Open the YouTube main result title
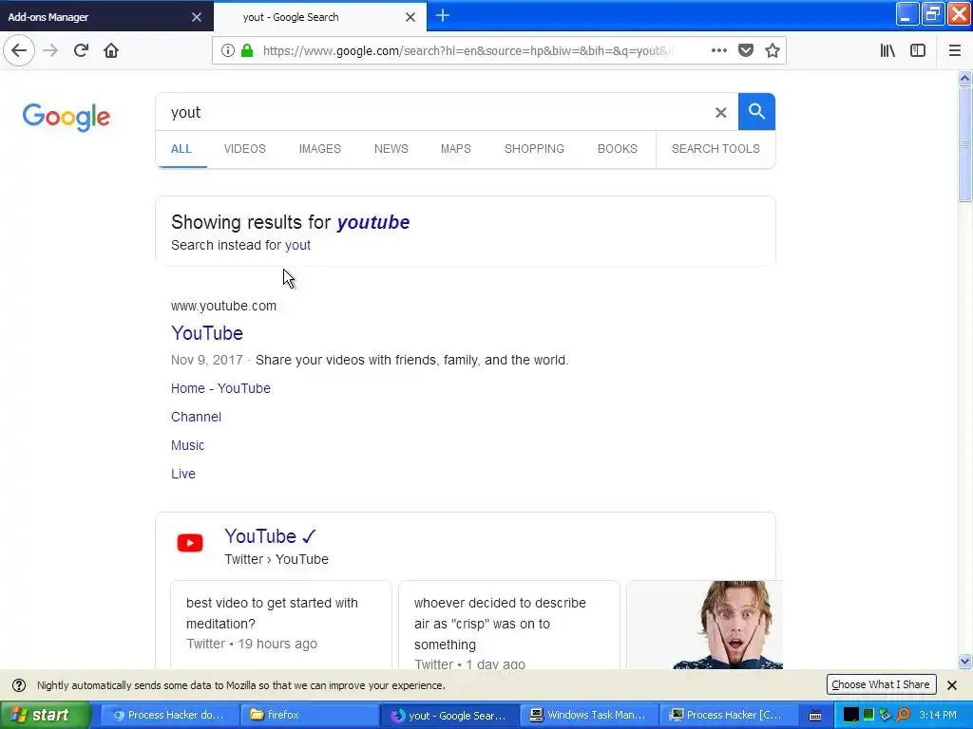 click(x=206, y=333)
